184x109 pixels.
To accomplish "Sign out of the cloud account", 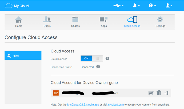I will tap(166, 93).
